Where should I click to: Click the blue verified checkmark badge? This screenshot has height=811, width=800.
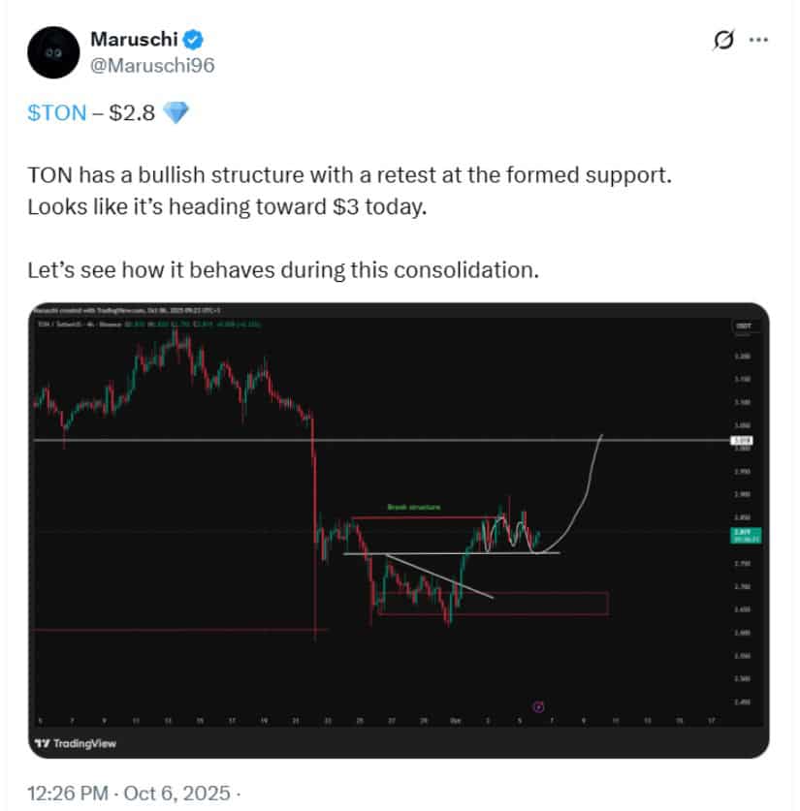[194, 40]
